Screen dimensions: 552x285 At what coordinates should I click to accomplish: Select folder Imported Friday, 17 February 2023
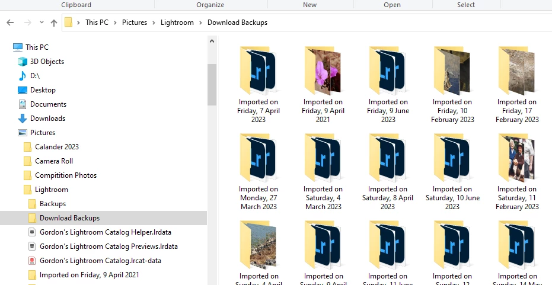pyautogui.click(x=517, y=85)
